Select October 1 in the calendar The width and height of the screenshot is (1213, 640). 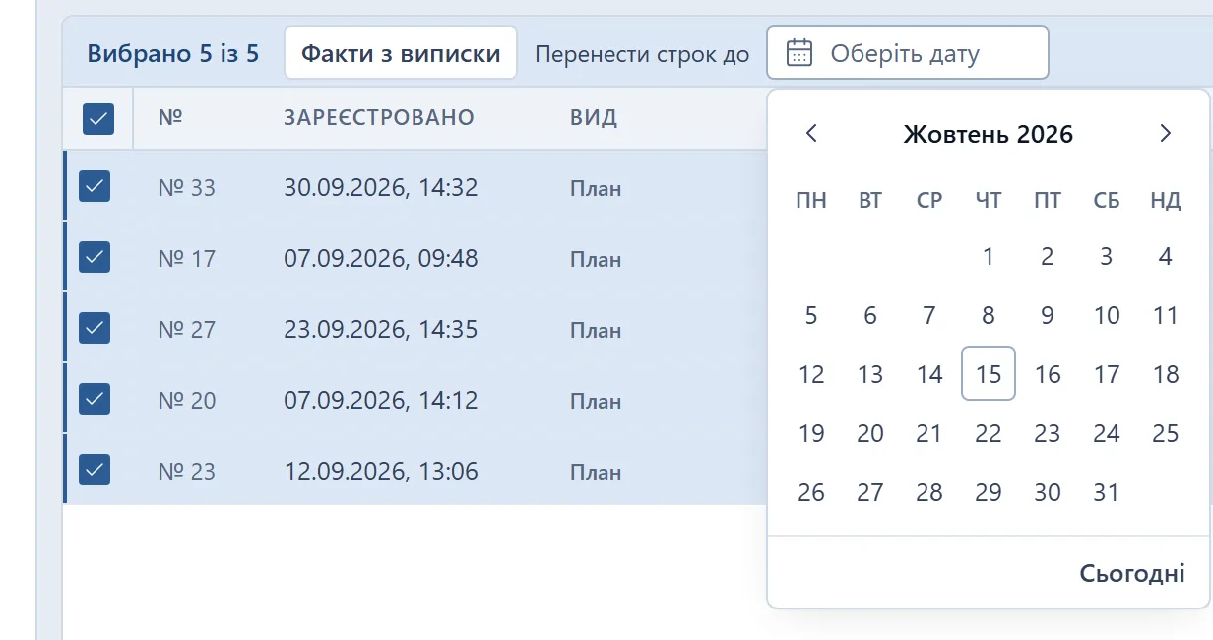coord(989,257)
